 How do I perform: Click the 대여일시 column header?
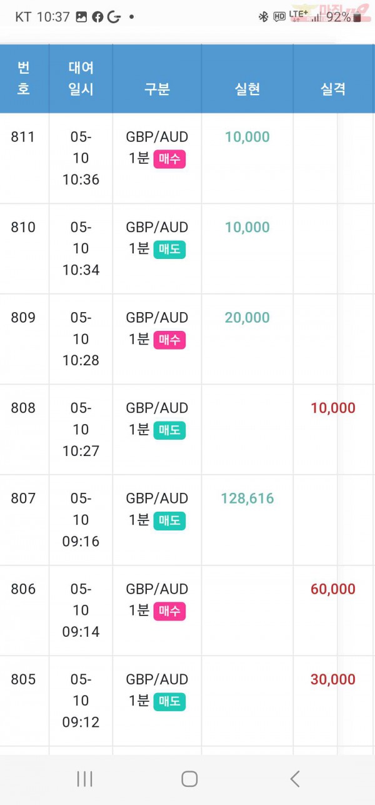pyautogui.click(x=81, y=78)
